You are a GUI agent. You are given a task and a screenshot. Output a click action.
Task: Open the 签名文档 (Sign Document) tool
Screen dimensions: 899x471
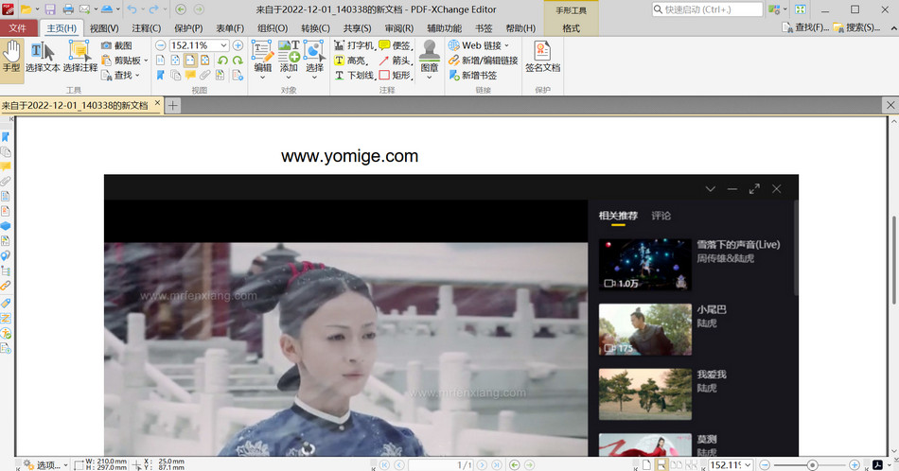(542, 57)
